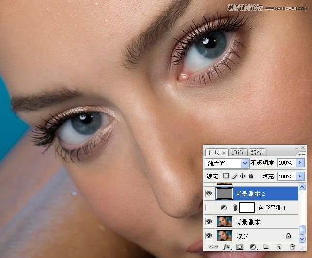The image size is (312, 258).
Task: Click the 不透明度 100% value field
Action: coord(286,163)
